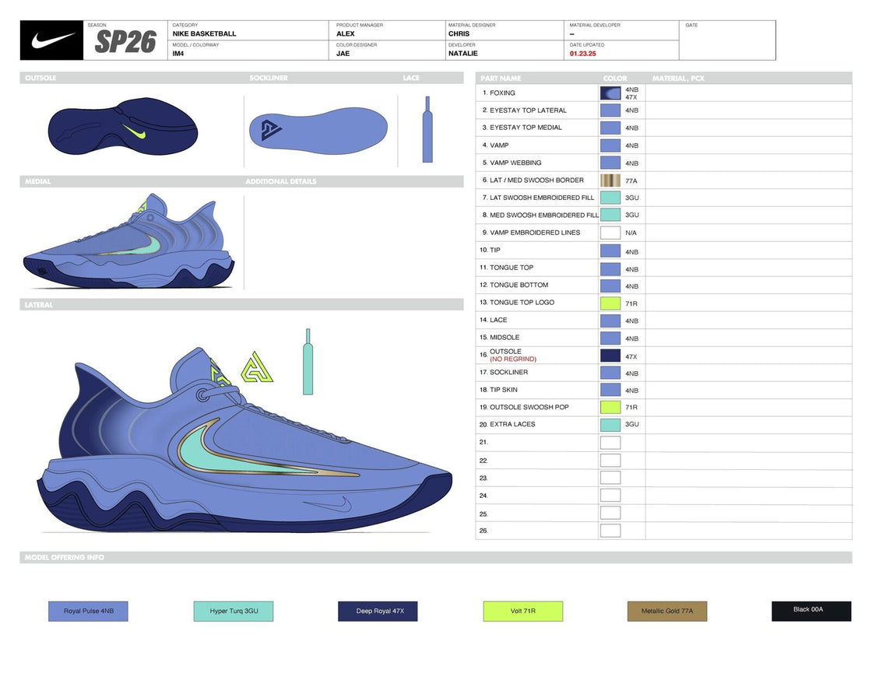Image resolution: width=872 pixels, height=673 pixels.
Task: Click the swatch in the TIP row
Action: click(610, 251)
